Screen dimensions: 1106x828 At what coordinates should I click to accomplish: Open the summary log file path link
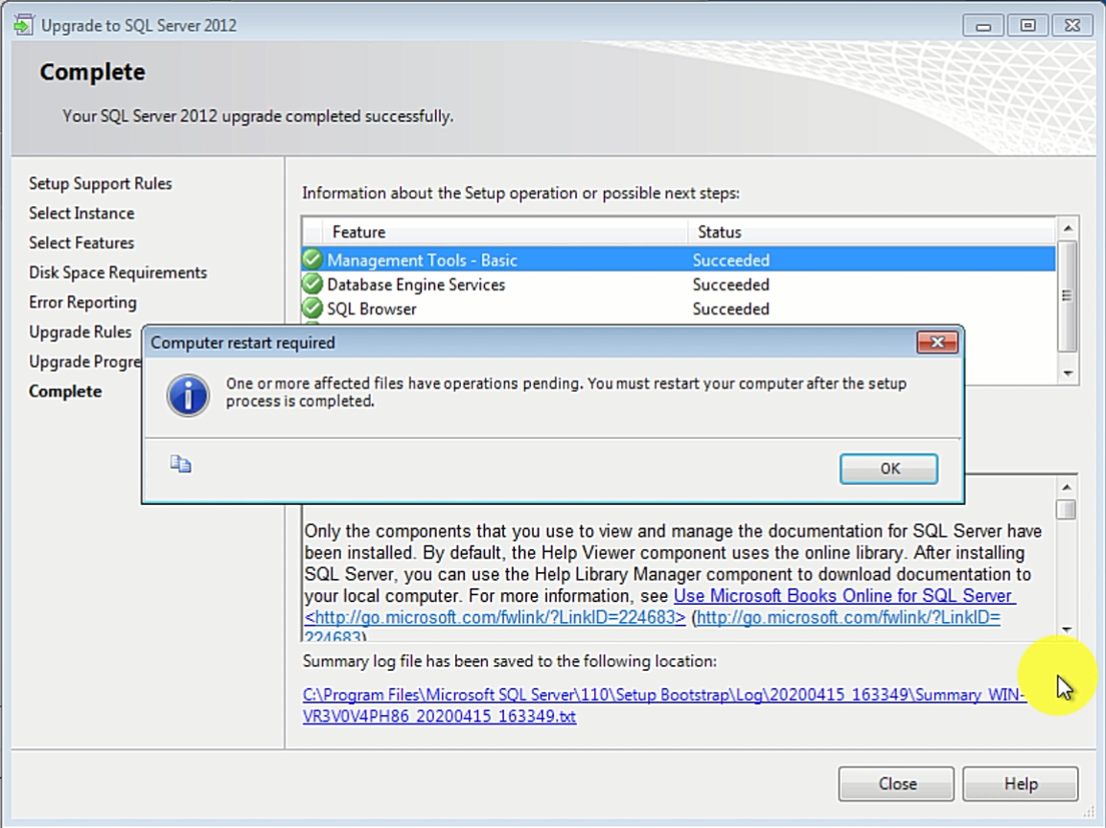[x=664, y=705]
